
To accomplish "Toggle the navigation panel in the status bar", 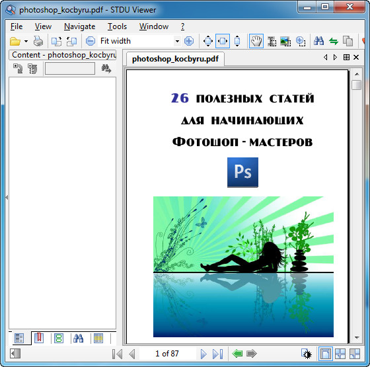I will [x=15, y=354].
